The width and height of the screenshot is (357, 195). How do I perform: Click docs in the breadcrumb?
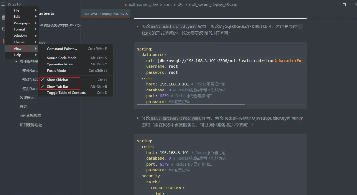pyautogui.click(x=167, y=5)
